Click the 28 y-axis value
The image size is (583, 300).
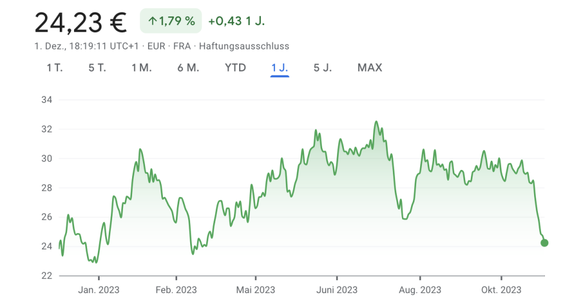47,188
